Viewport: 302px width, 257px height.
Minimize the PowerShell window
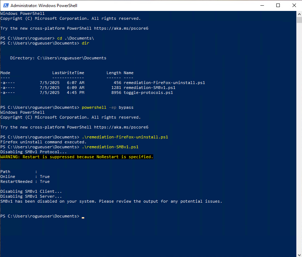[262, 6]
